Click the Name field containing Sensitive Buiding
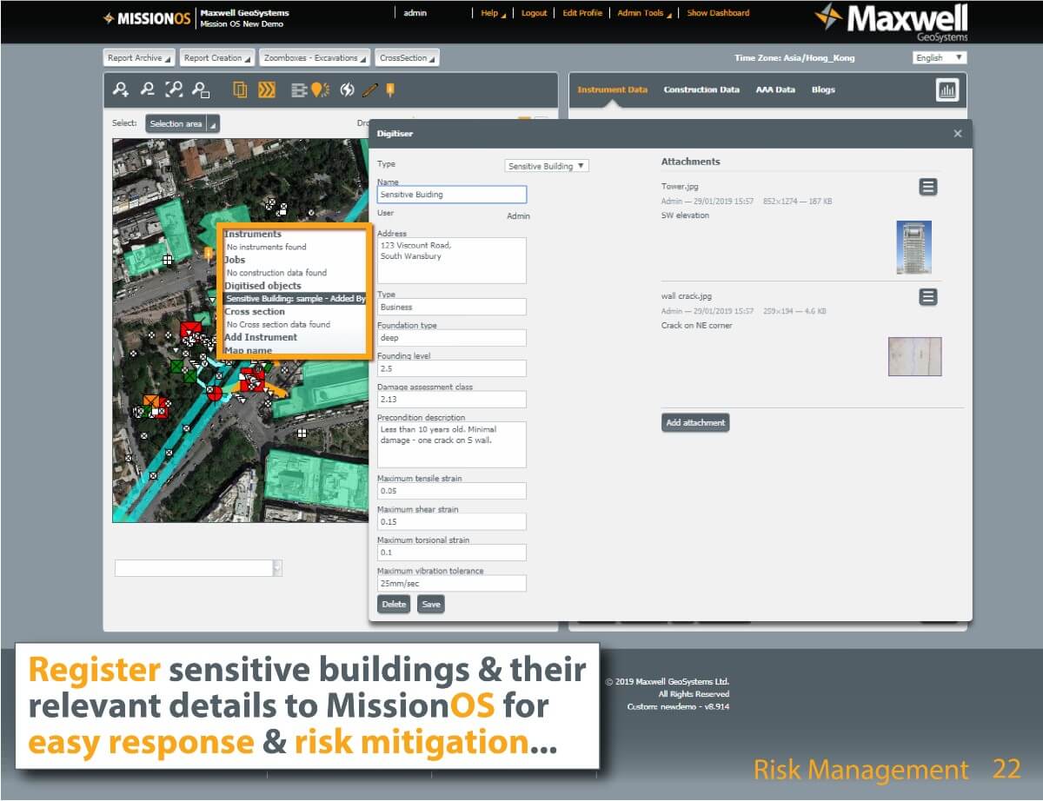The width and height of the screenshot is (1043, 801). click(x=452, y=195)
